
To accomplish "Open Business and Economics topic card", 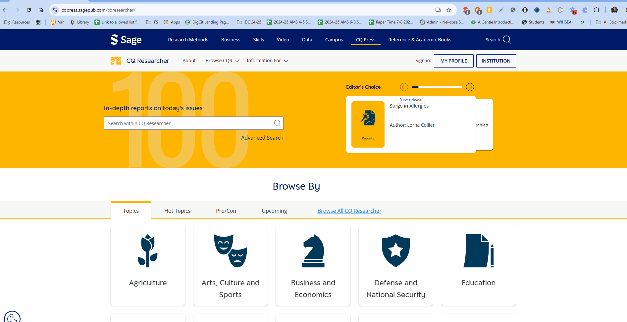I will point(313,265).
